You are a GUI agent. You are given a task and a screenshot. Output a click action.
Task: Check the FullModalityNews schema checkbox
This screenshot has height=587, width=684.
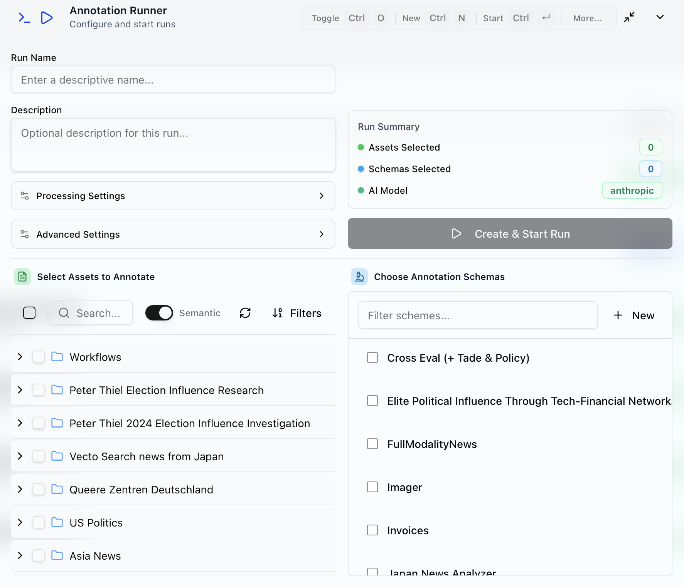372,444
